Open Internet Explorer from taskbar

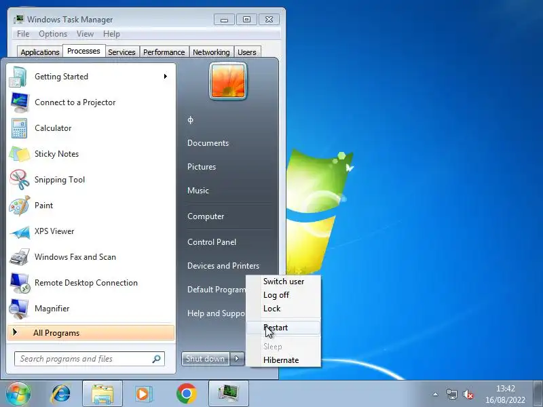pyautogui.click(x=60, y=394)
